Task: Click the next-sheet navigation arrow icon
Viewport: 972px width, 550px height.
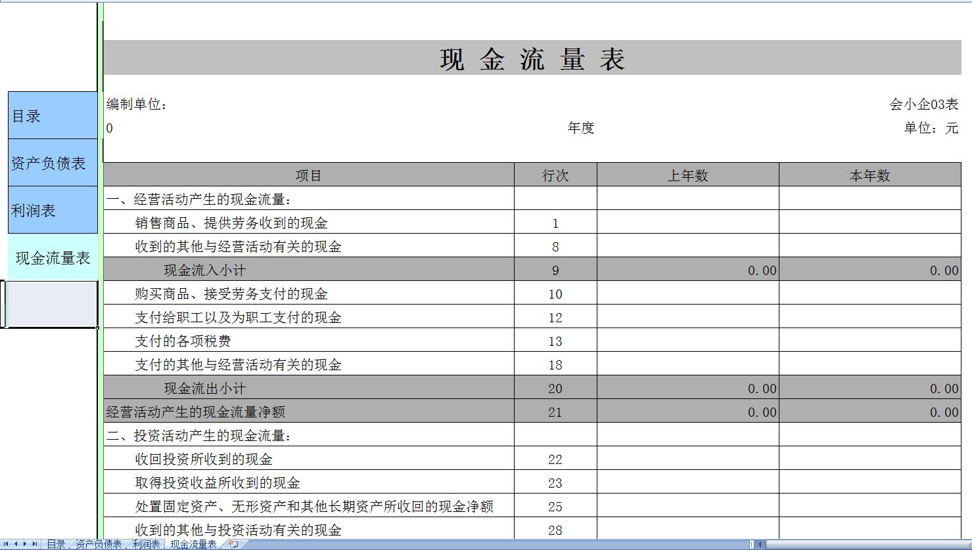Action: (x=24, y=543)
